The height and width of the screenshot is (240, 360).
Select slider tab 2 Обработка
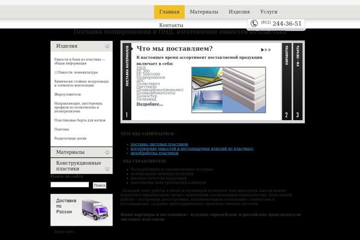pos(287,82)
